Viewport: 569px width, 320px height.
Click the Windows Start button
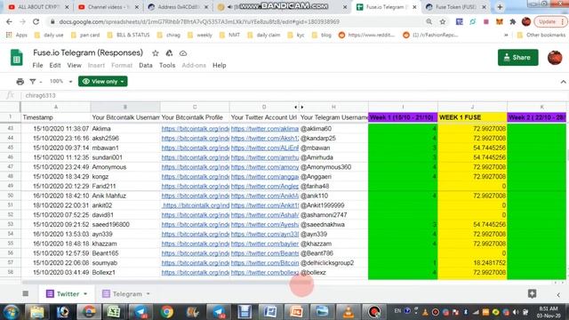click(x=11, y=312)
